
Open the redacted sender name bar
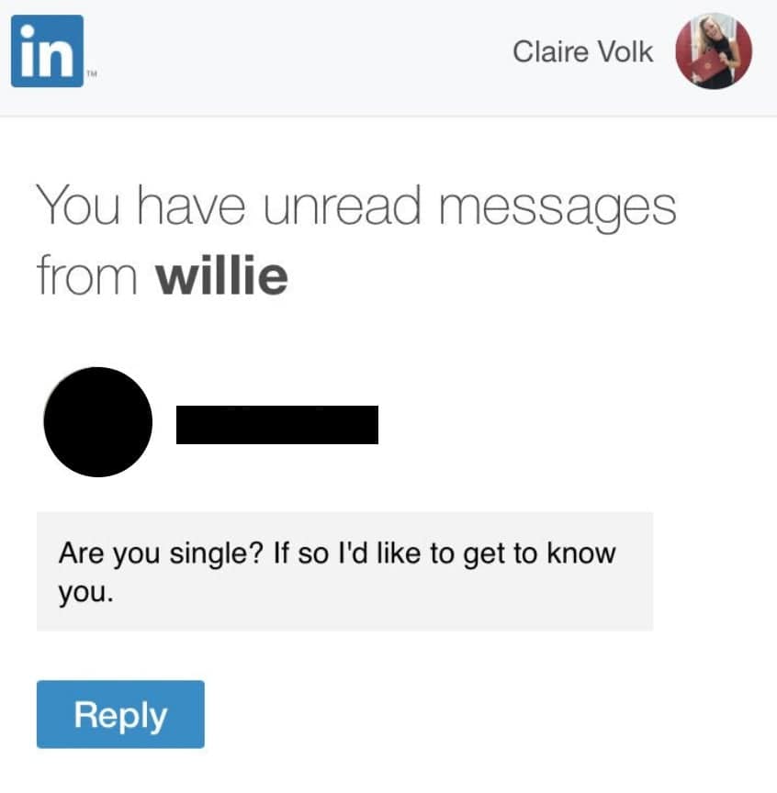pos(277,425)
